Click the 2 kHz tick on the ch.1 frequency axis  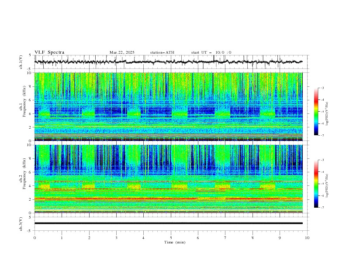point(31,127)
